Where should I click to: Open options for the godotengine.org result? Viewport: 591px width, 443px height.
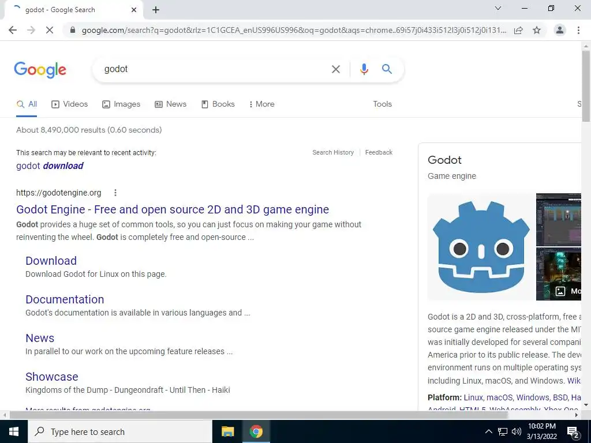[x=115, y=193]
